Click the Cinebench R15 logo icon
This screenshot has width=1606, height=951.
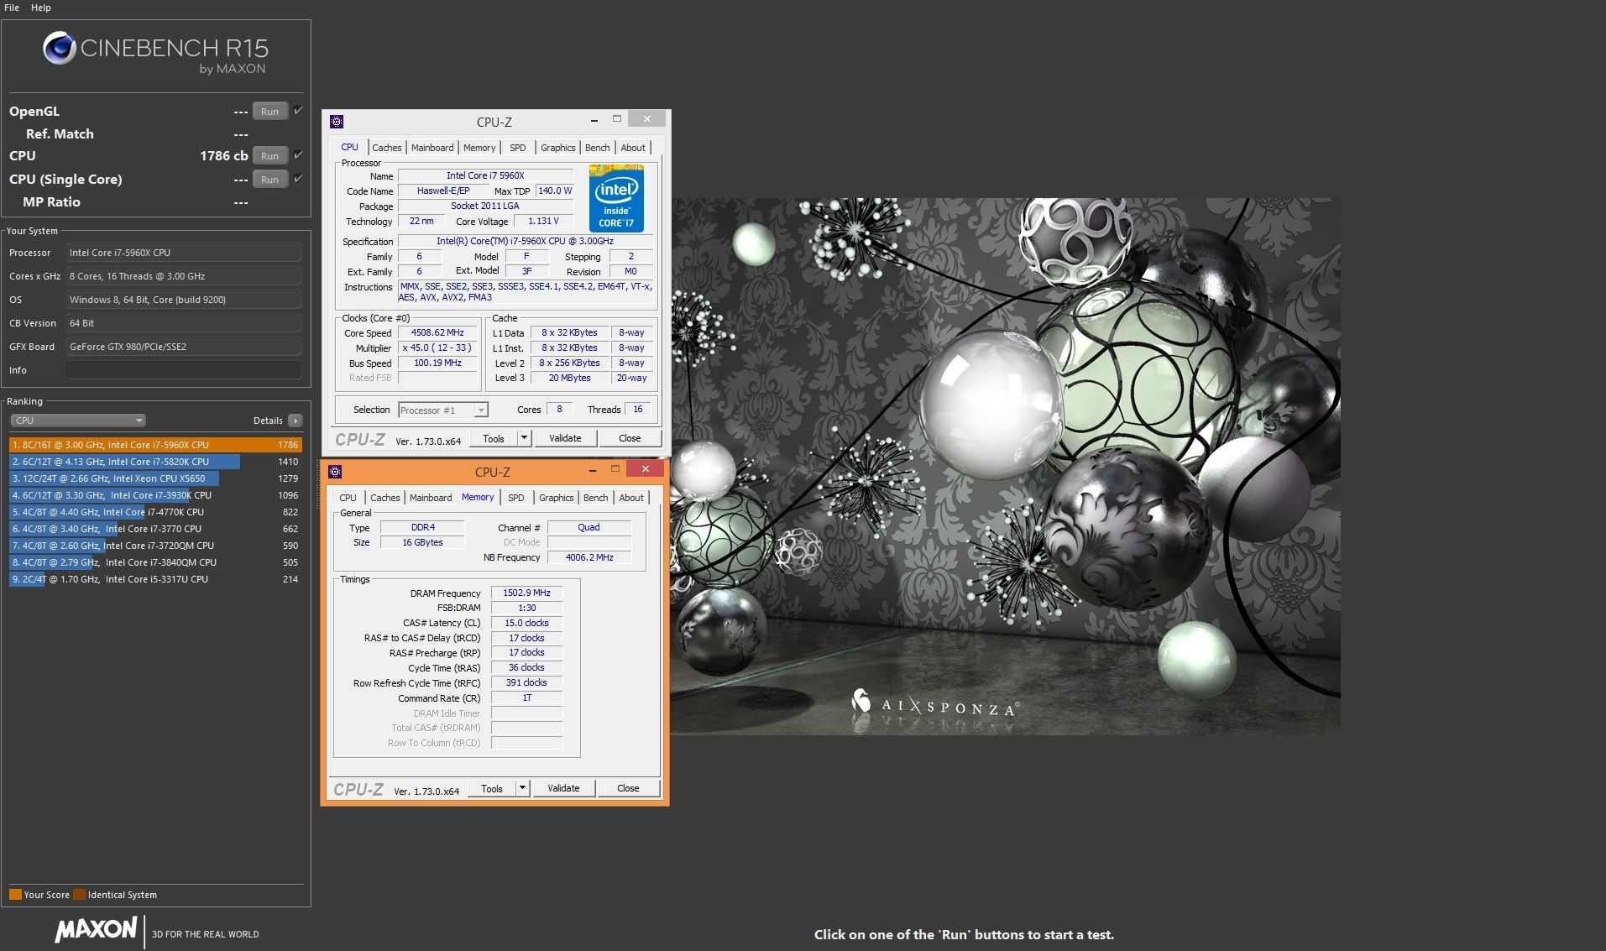[x=60, y=49]
